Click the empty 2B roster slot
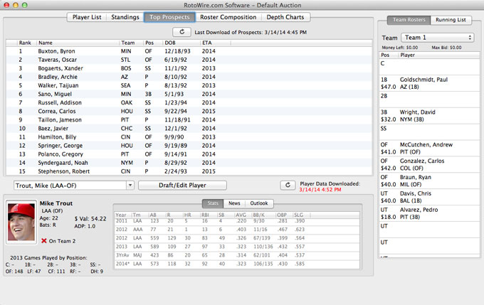 [x=429, y=100]
